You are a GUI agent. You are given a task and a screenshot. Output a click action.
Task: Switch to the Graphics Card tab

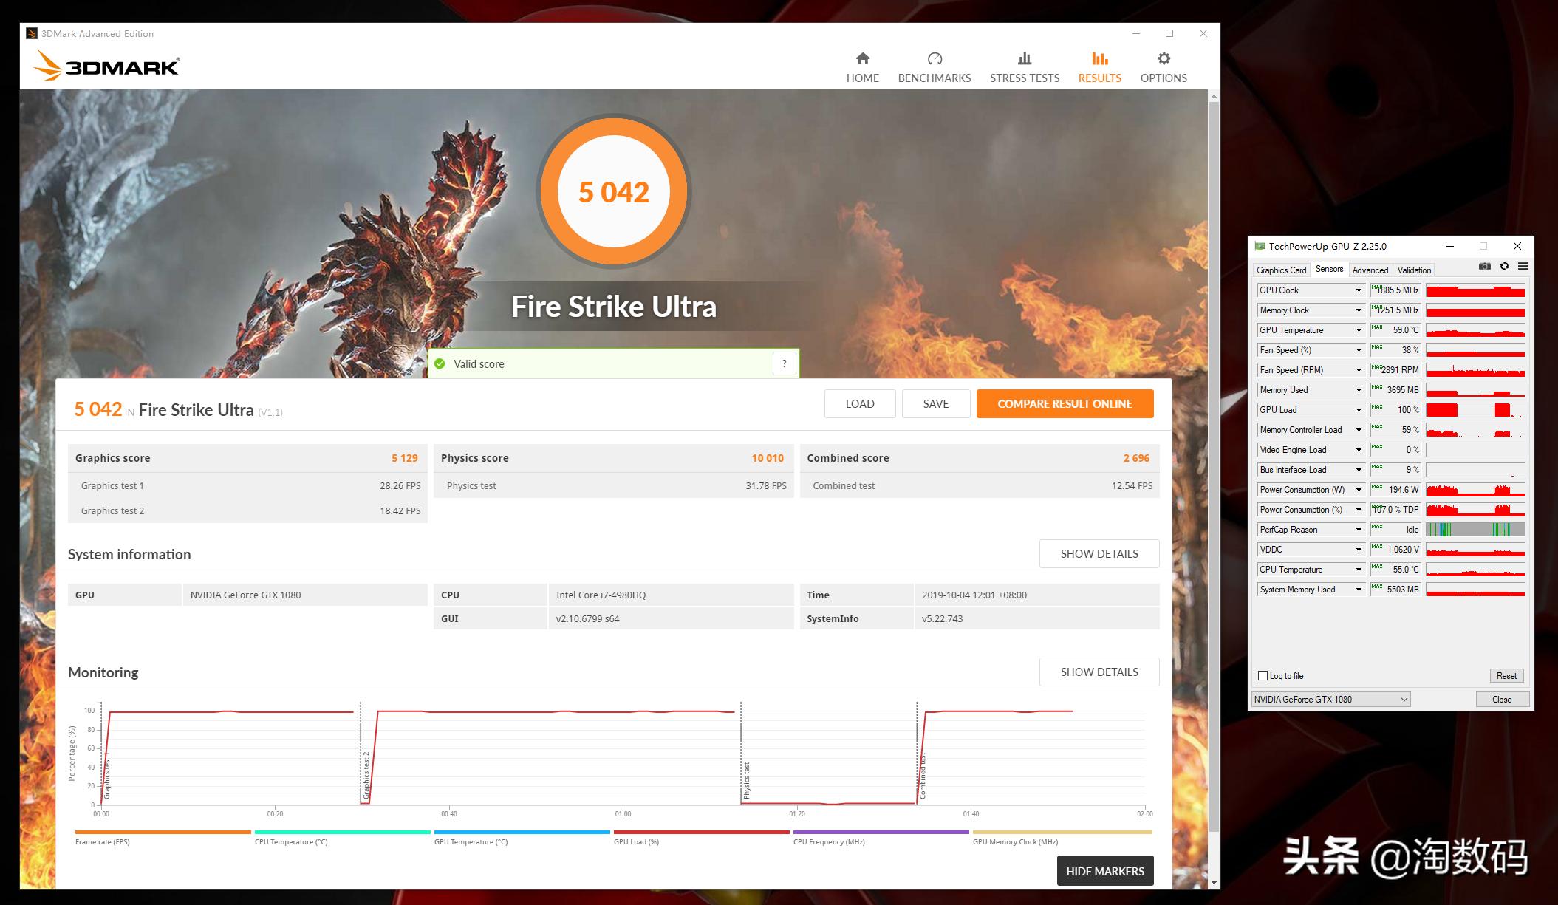1281,270
